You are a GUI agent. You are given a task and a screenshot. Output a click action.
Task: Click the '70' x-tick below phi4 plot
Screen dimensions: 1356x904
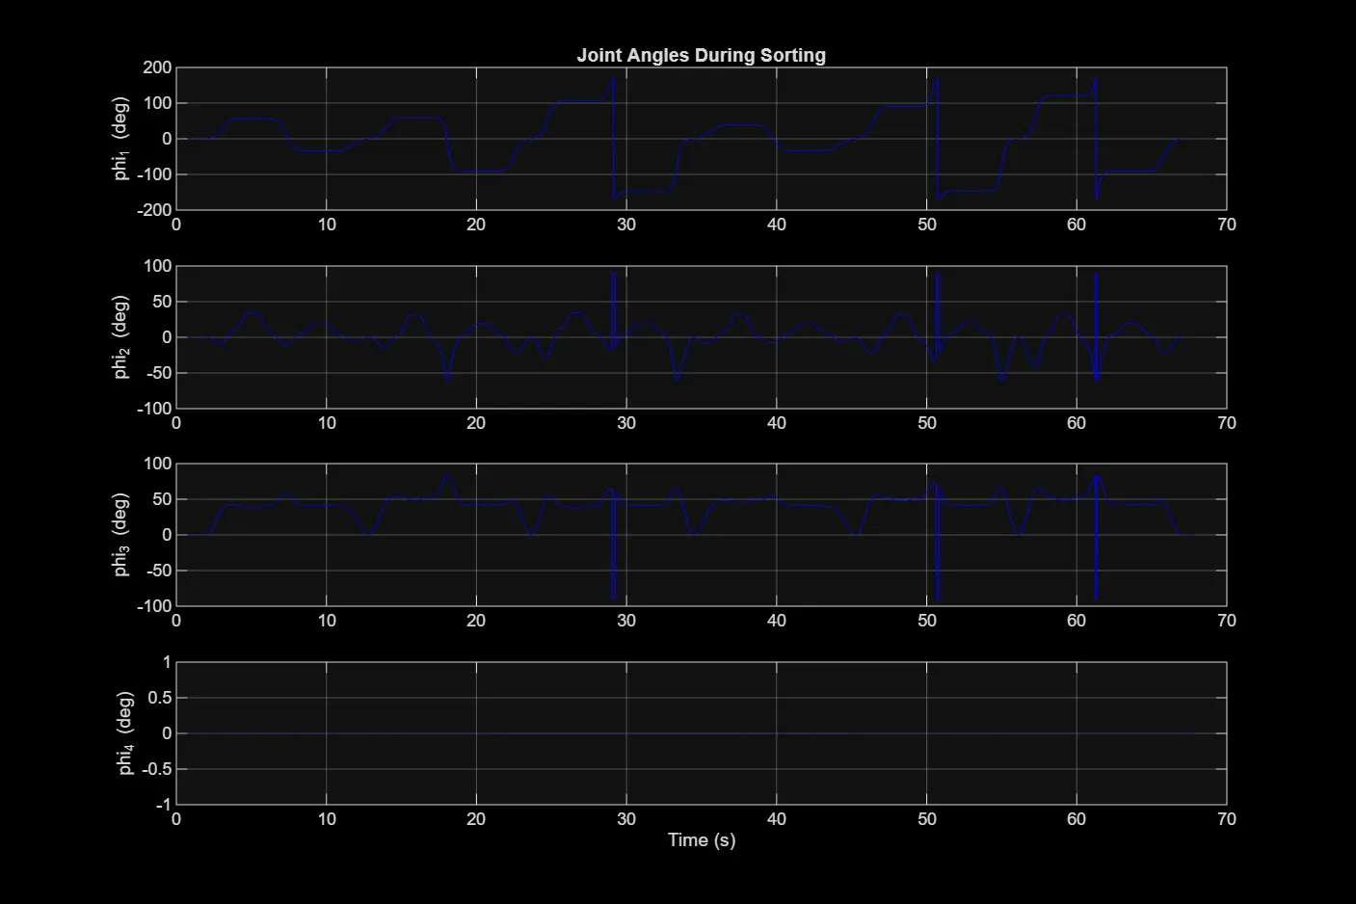pos(1227,819)
